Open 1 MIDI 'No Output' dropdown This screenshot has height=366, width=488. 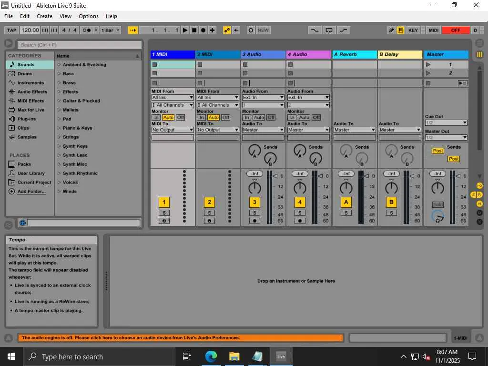pos(173,130)
